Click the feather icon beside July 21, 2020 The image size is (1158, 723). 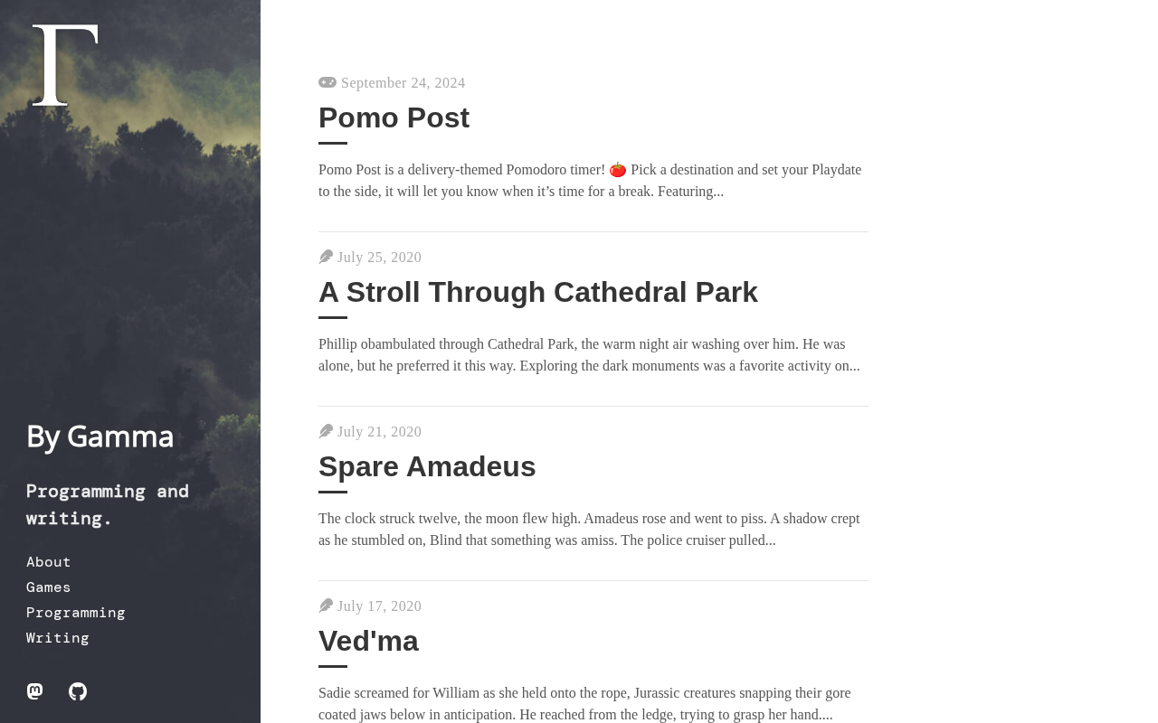coord(326,431)
